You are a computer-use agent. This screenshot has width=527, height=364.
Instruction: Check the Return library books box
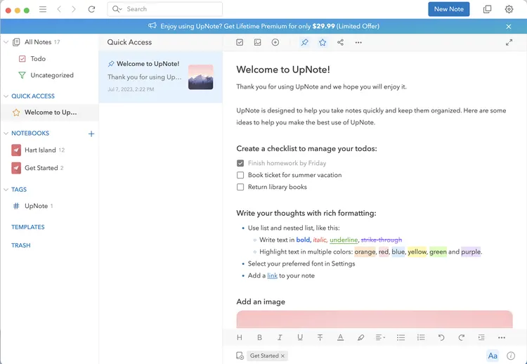click(x=240, y=187)
